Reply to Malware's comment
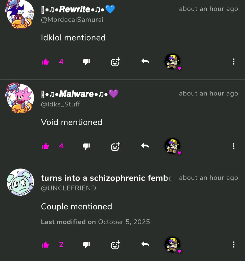This screenshot has width=245, height=261. [145, 146]
